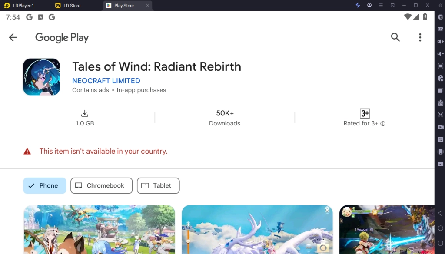The height and width of the screenshot is (254, 445).
Task: Decrease volume via LDPlayer sidebar
Action: pos(440,54)
